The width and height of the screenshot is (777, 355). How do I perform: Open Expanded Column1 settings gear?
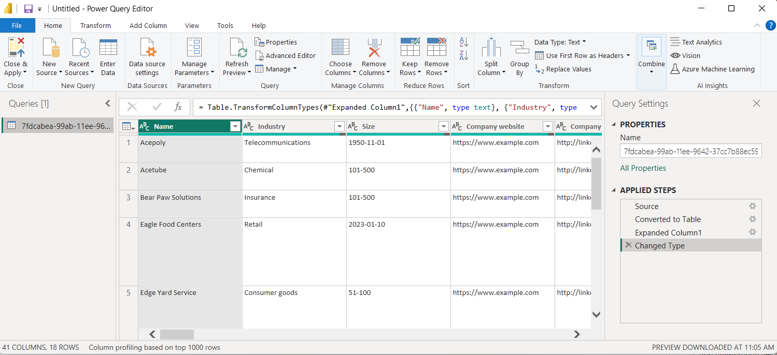pos(753,232)
